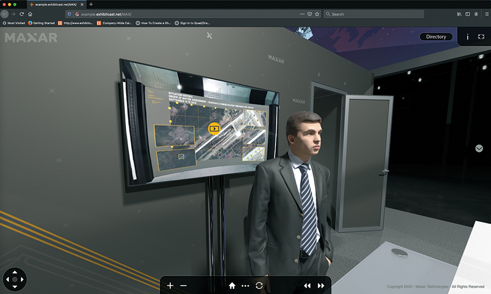Click the MAXAR logo at top left

click(31, 38)
